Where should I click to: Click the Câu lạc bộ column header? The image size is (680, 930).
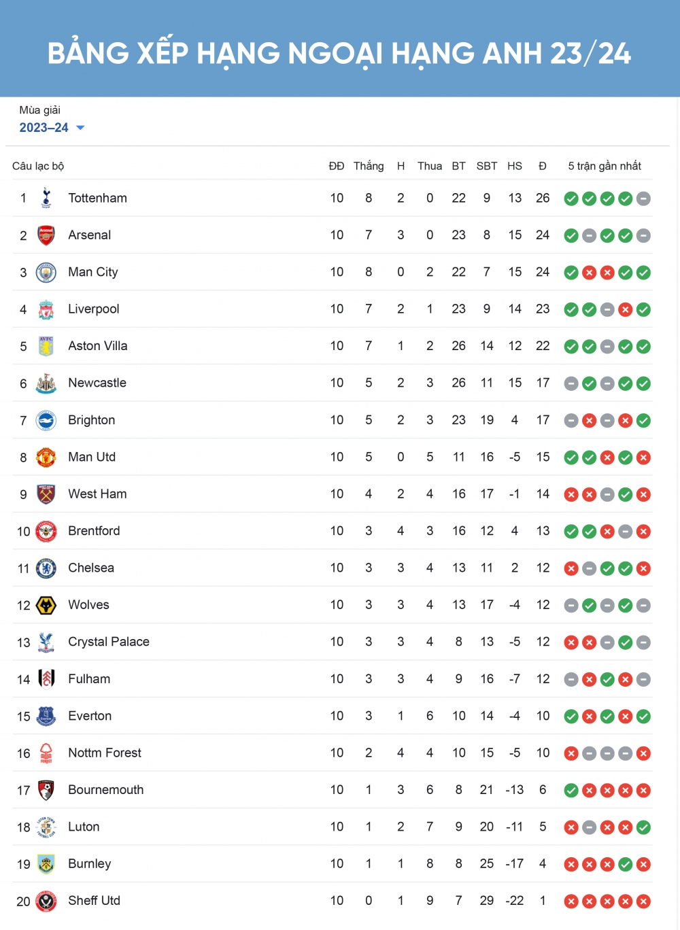(38, 166)
